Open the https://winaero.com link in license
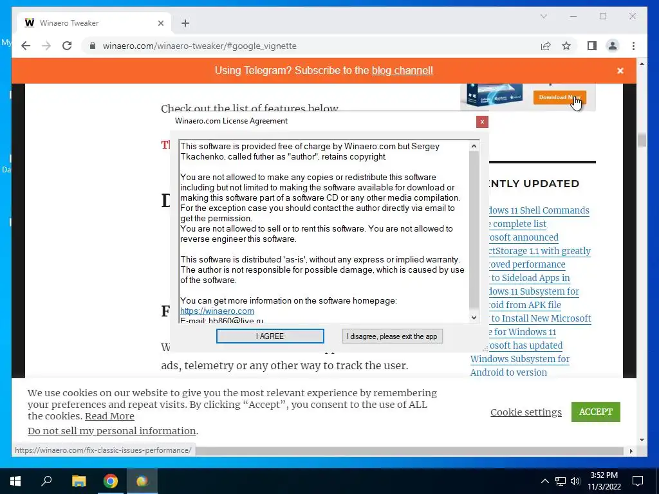Viewport: 659px width, 494px height. point(217,311)
